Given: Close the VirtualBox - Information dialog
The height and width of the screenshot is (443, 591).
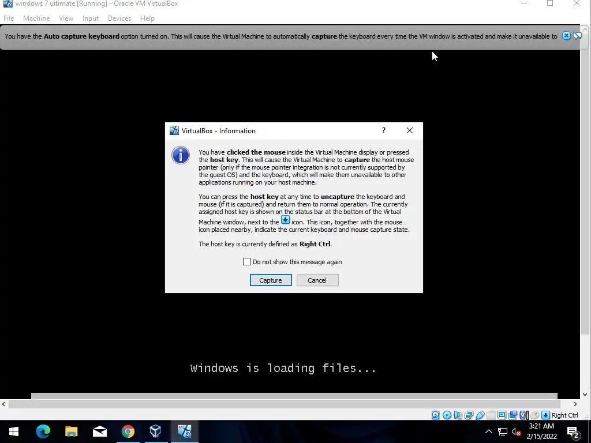Looking at the screenshot, I should (x=410, y=130).
